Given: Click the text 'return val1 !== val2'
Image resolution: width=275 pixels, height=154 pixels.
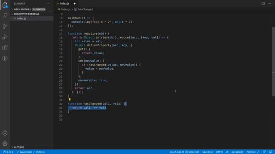Looking at the screenshot, I should (89, 108).
